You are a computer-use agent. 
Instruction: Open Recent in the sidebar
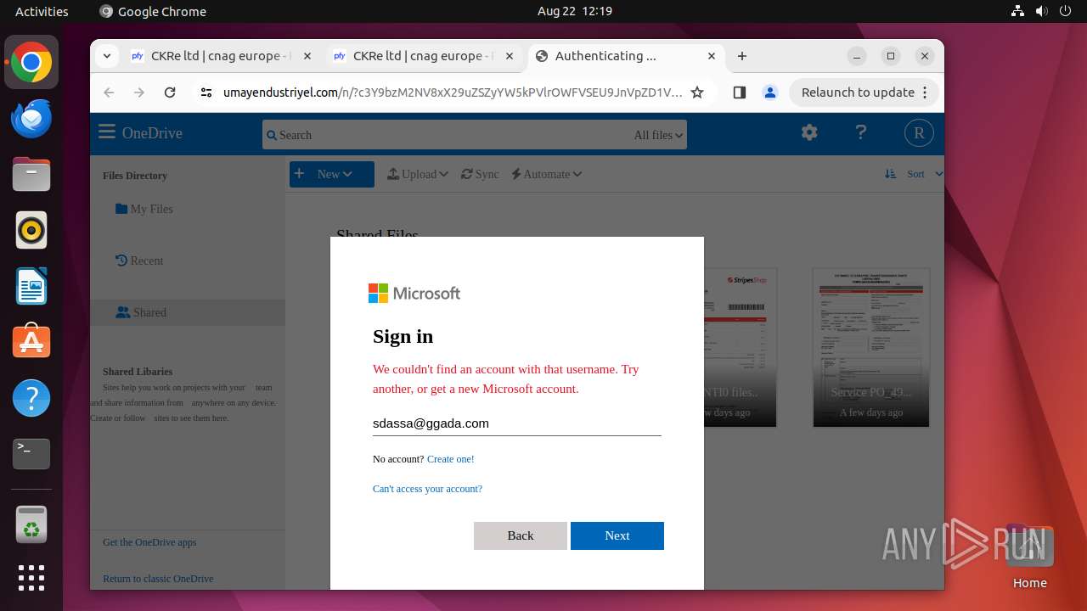pos(139,261)
